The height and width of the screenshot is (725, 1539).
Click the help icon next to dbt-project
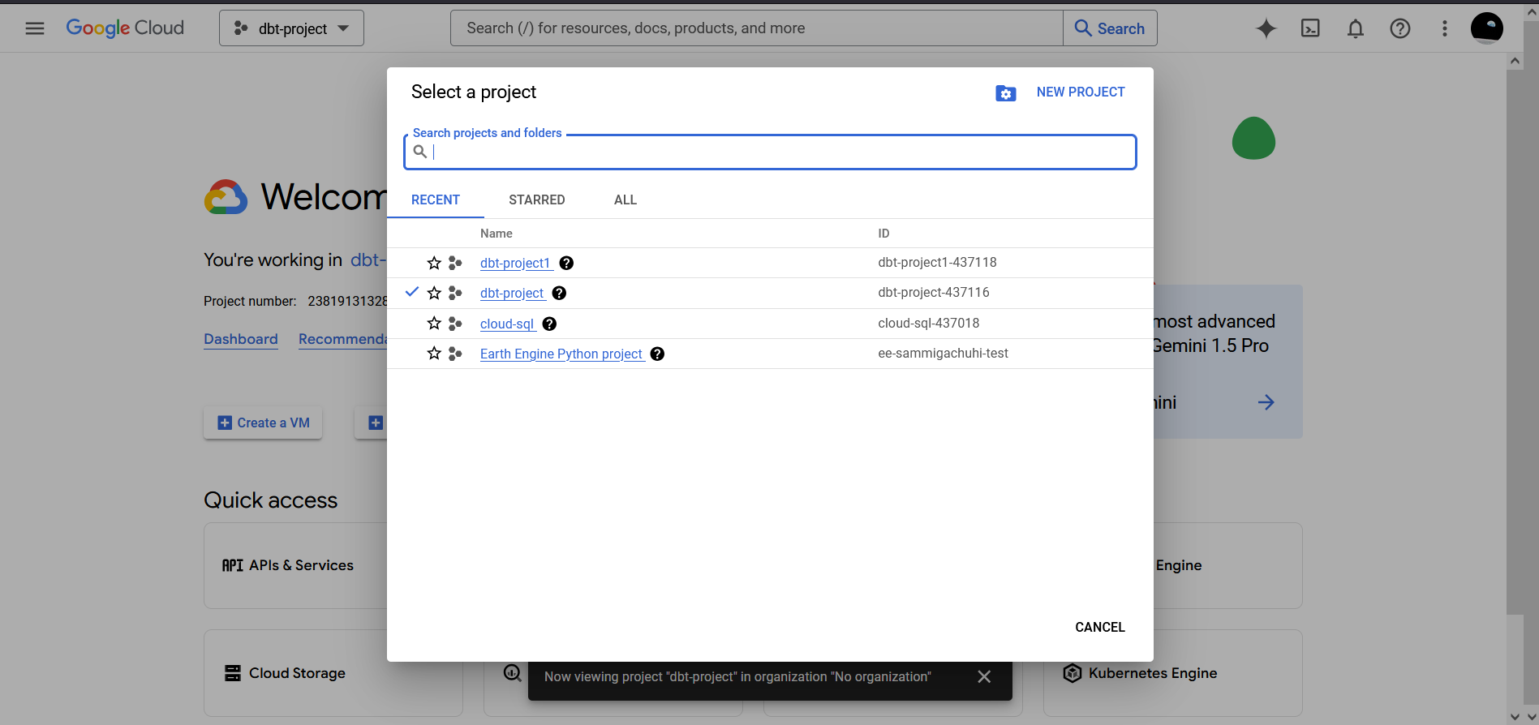tap(559, 293)
